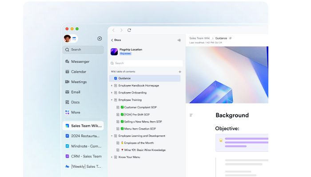Viewport: 311px width, 177px height.
Task: Expand the Know Your Menu section
Action: (112, 157)
